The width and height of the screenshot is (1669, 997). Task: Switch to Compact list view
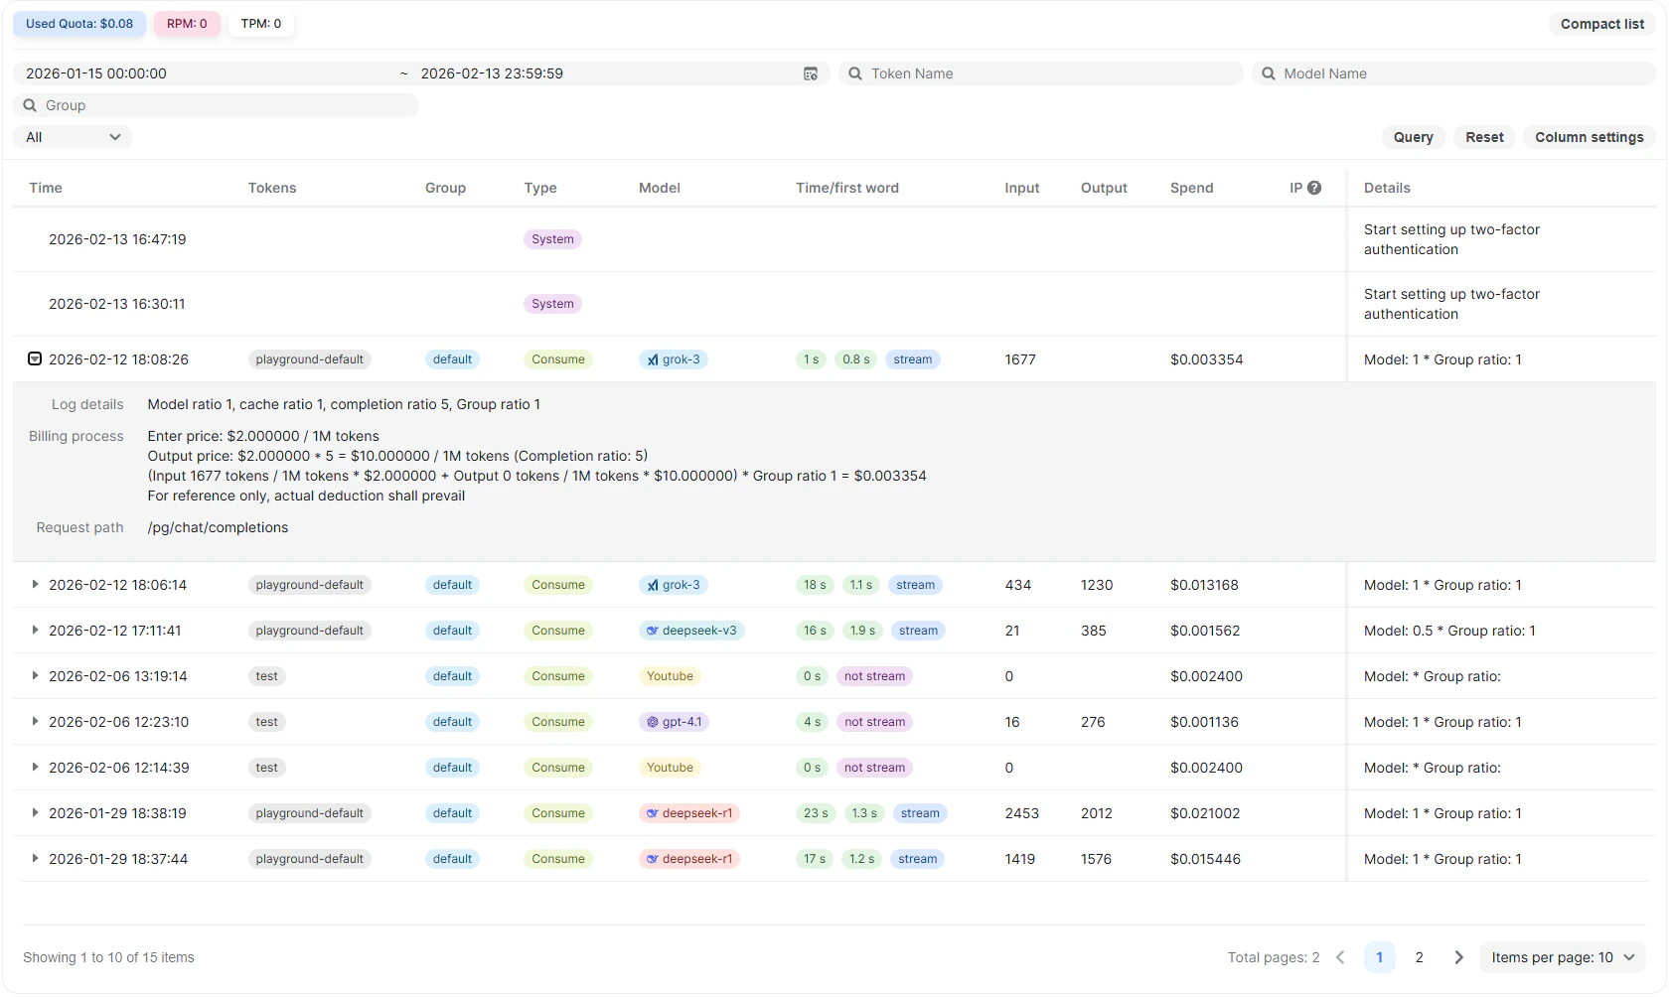click(1600, 23)
